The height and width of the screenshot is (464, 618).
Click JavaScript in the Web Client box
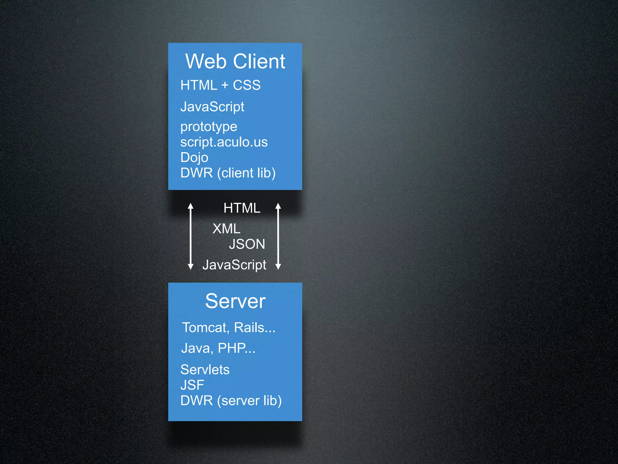pyautogui.click(x=212, y=107)
